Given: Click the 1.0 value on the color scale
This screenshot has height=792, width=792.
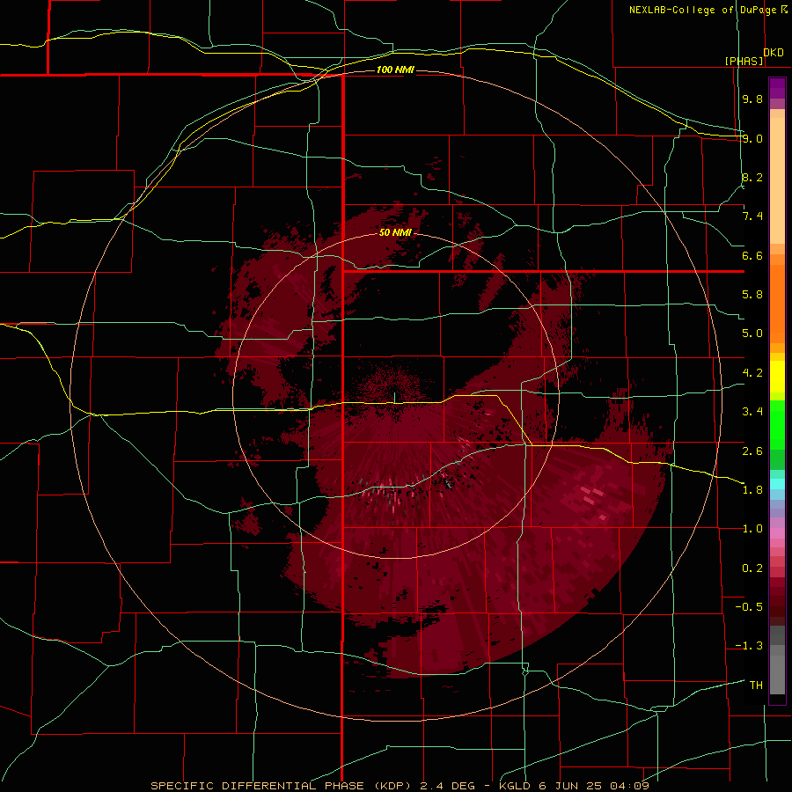Looking at the screenshot, I should pos(752,529).
